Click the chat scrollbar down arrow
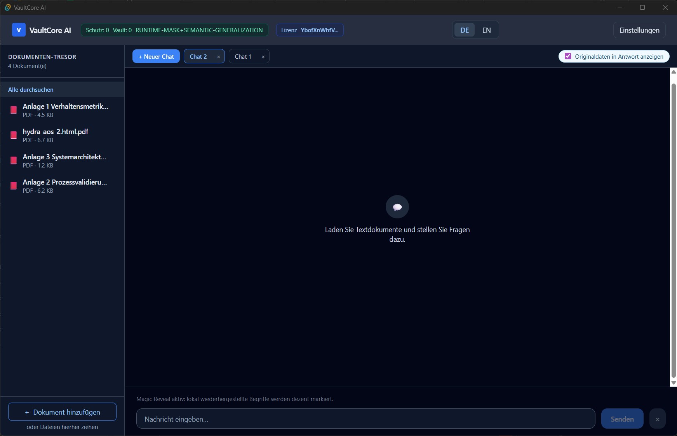677x436 pixels. [674, 383]
